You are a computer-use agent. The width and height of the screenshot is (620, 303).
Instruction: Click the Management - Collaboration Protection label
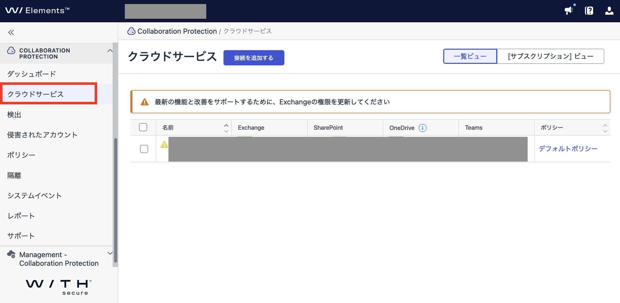(59, 259)
